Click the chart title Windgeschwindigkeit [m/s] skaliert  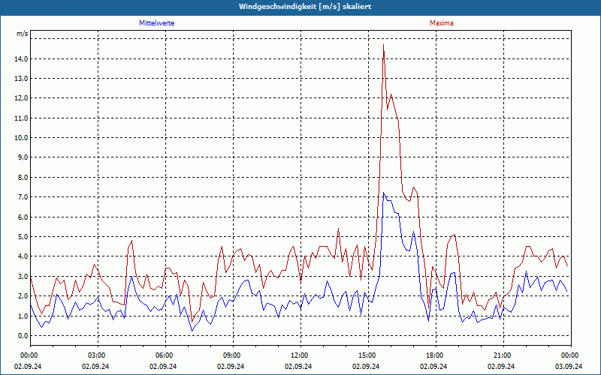(305, 7)
